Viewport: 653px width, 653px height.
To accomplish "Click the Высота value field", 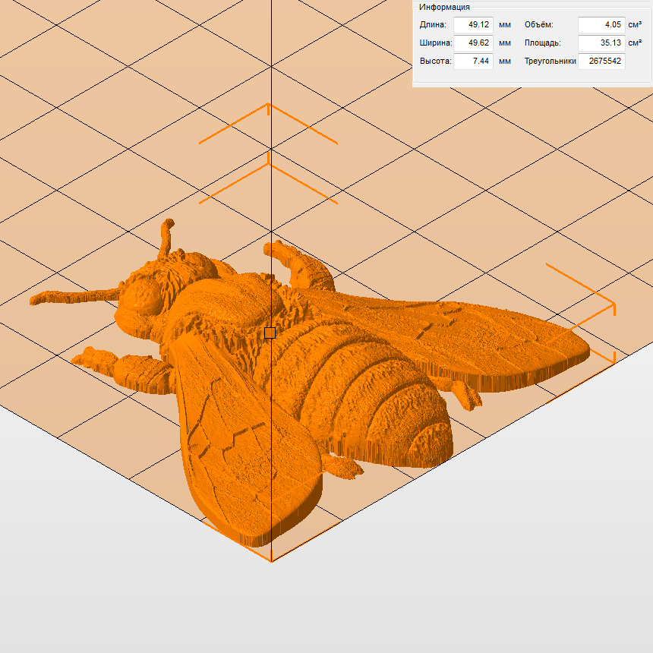I will [473, 62].
